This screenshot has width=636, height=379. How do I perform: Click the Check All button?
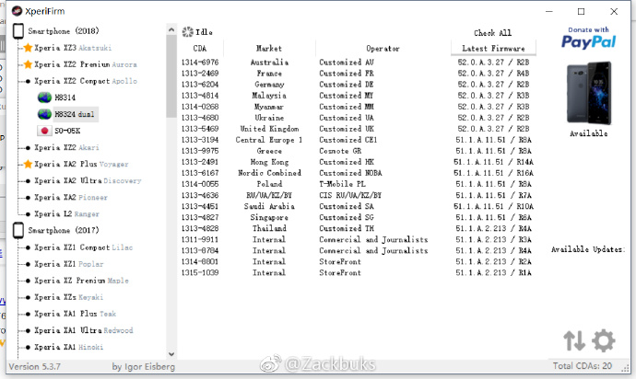(493, 33)
